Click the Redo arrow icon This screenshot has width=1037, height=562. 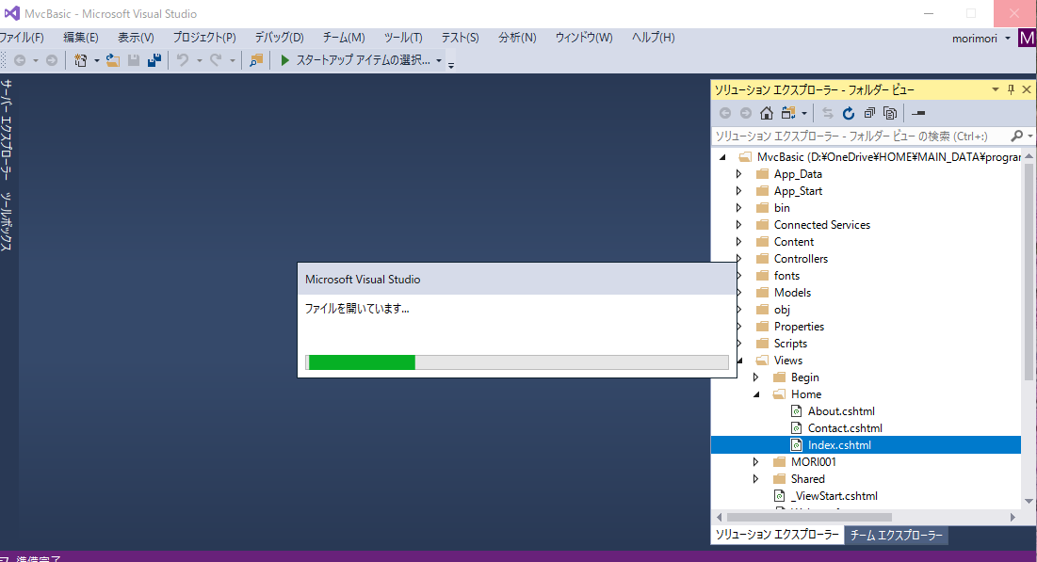[x=216, y=60]
